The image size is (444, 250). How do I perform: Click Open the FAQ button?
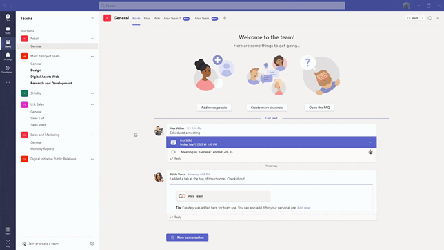click(x=319, y=108)
